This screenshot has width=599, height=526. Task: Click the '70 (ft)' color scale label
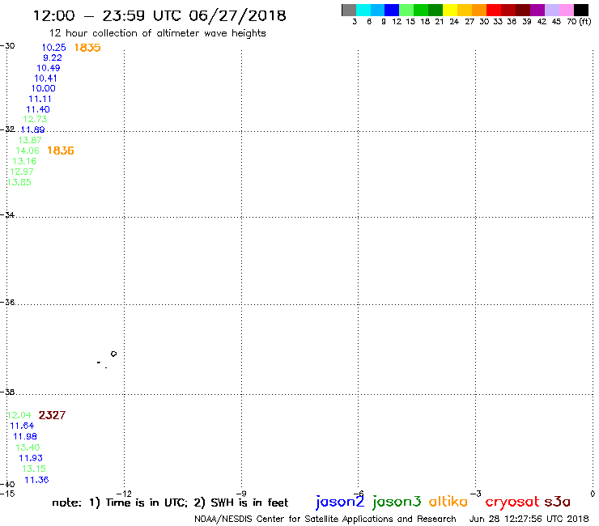(x=579, y=21)
